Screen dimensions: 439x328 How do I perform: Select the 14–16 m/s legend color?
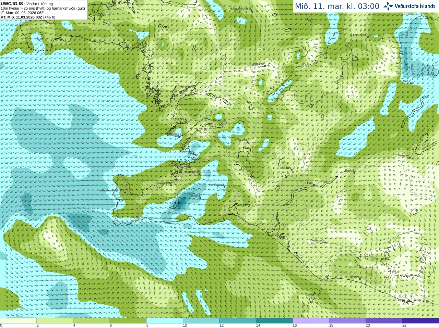click(x=274, y=321)
